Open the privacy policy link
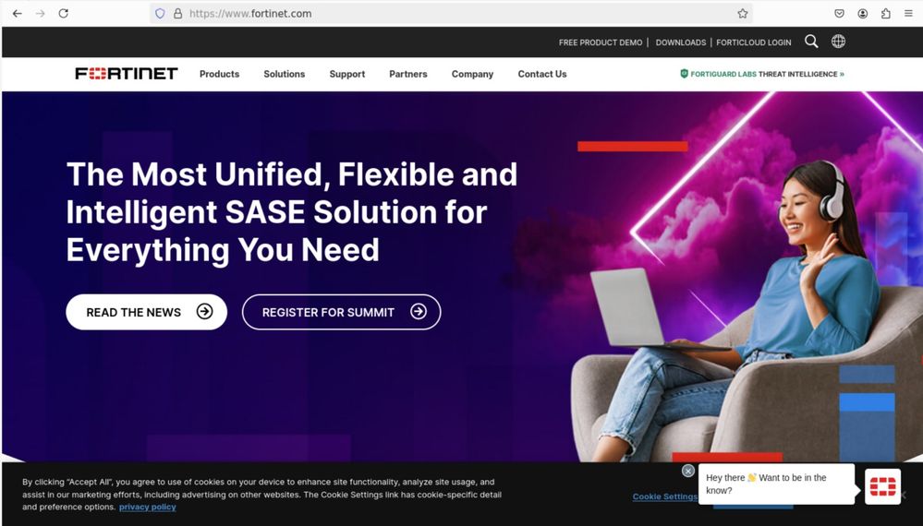This screenshot has width=923, height=526. 147,507
